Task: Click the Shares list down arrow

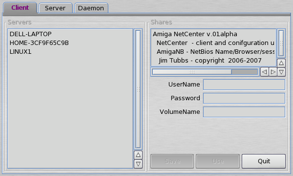Action: click(281, 72)
